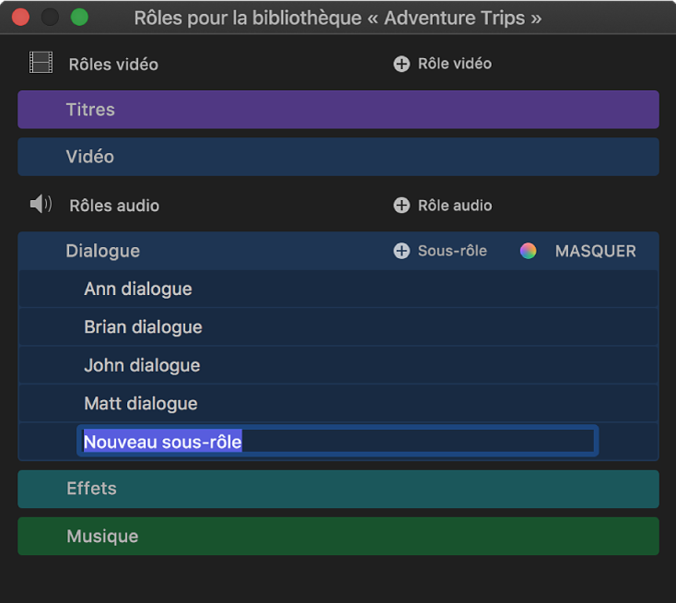Select the Vidéo role row

338,157
